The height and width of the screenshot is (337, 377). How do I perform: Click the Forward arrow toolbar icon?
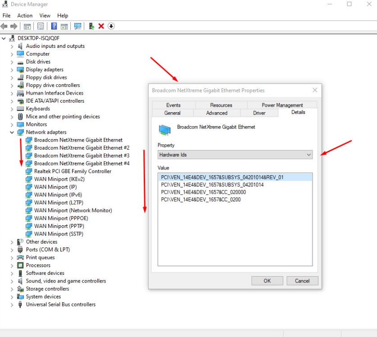point(14,26)
